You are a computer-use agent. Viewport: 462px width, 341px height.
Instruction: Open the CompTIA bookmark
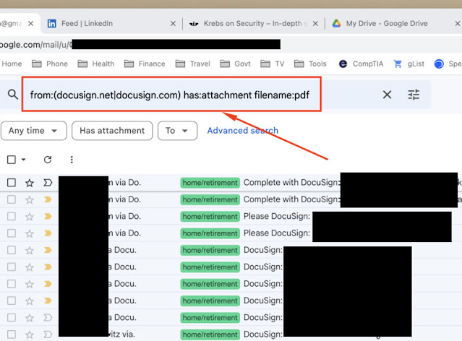click(x=361, y=64)
